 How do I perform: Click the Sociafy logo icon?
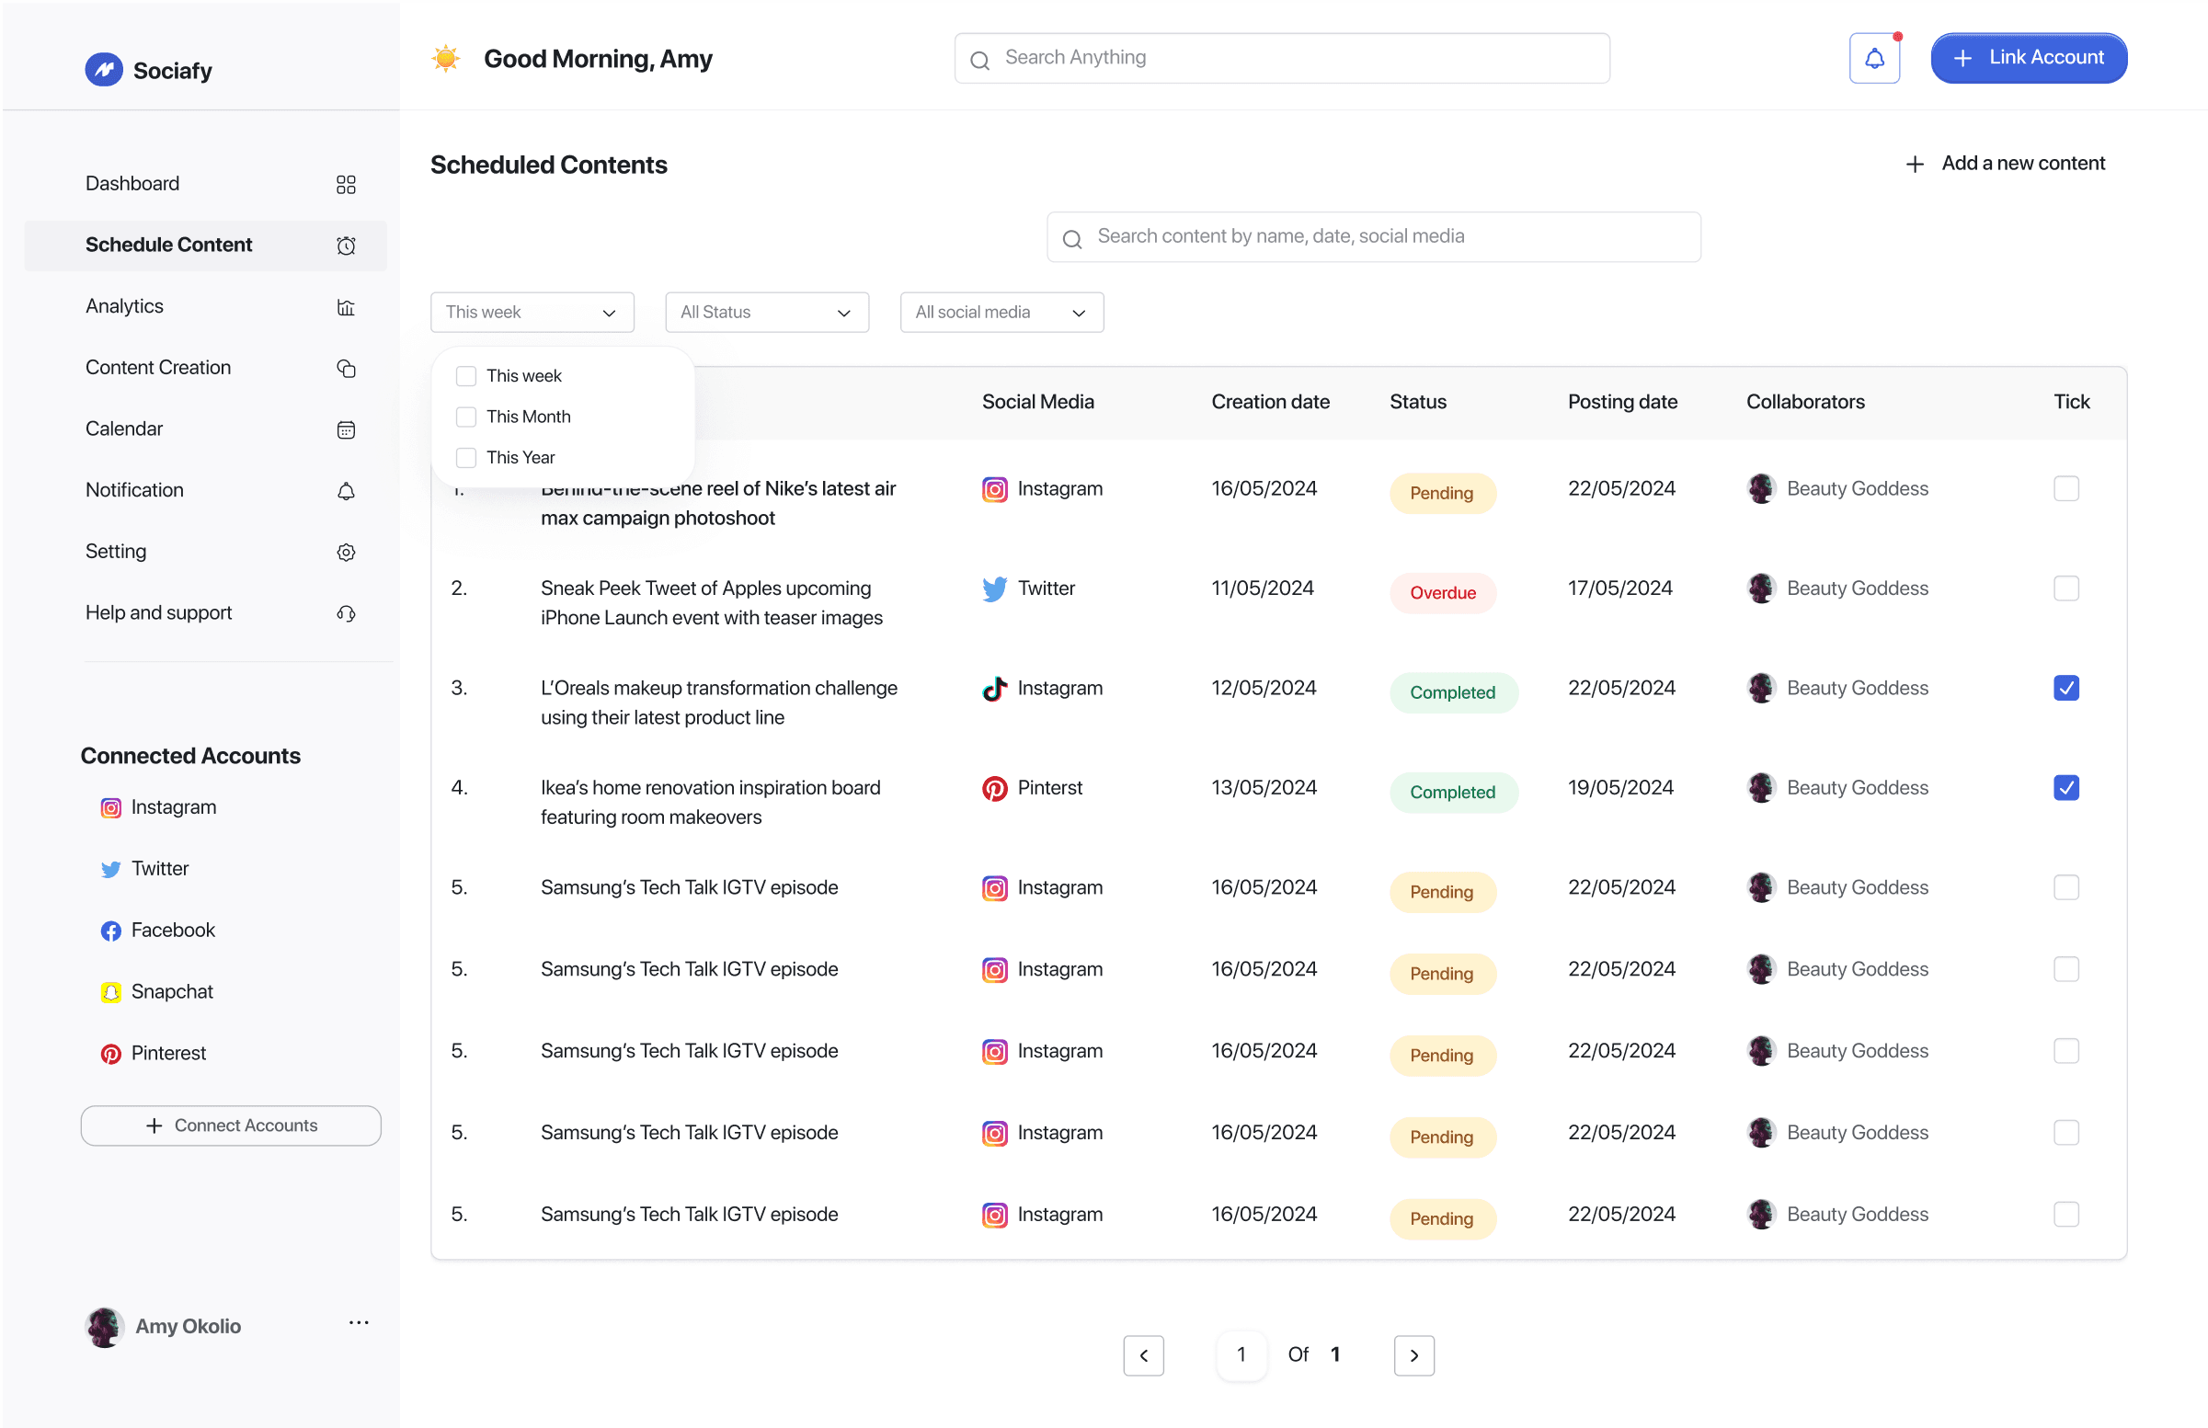[104, 70]
